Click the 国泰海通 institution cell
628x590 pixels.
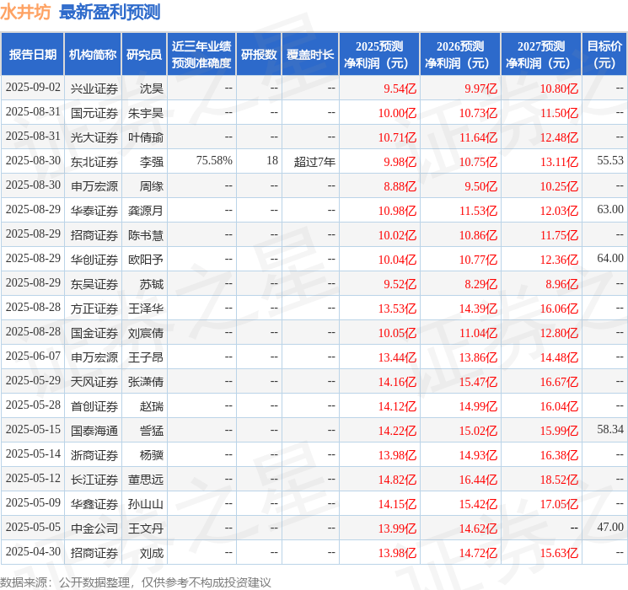(x=94, y=431)
